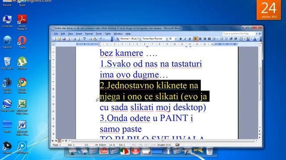Apply the Numbering list icon
The height and width of the screenshot is (160, 286).
coord(222,39)
